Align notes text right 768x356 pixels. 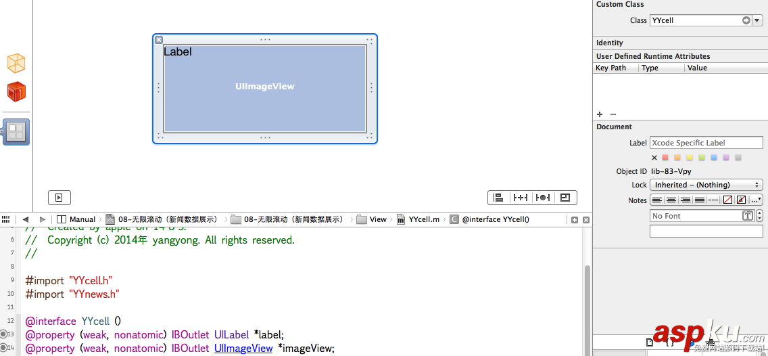[x=685, y=200]
